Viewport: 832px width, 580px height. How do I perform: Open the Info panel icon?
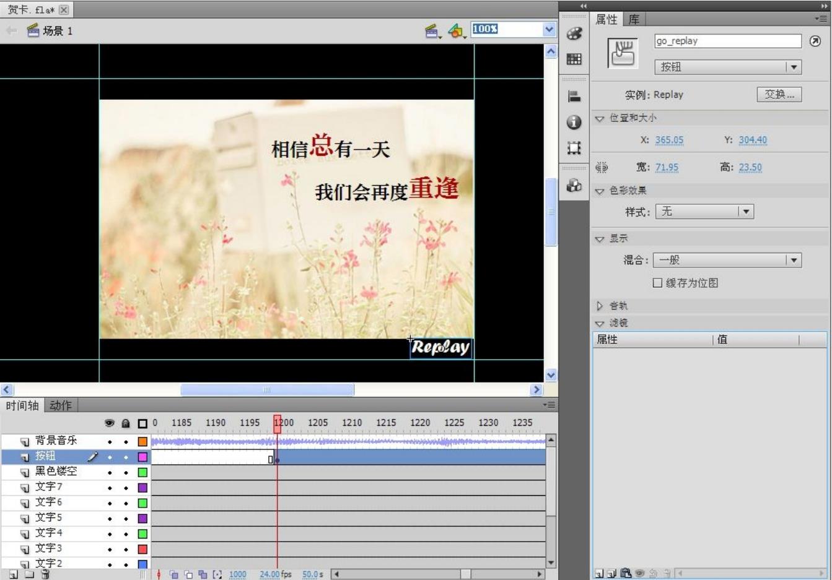[x=574, y=123]
